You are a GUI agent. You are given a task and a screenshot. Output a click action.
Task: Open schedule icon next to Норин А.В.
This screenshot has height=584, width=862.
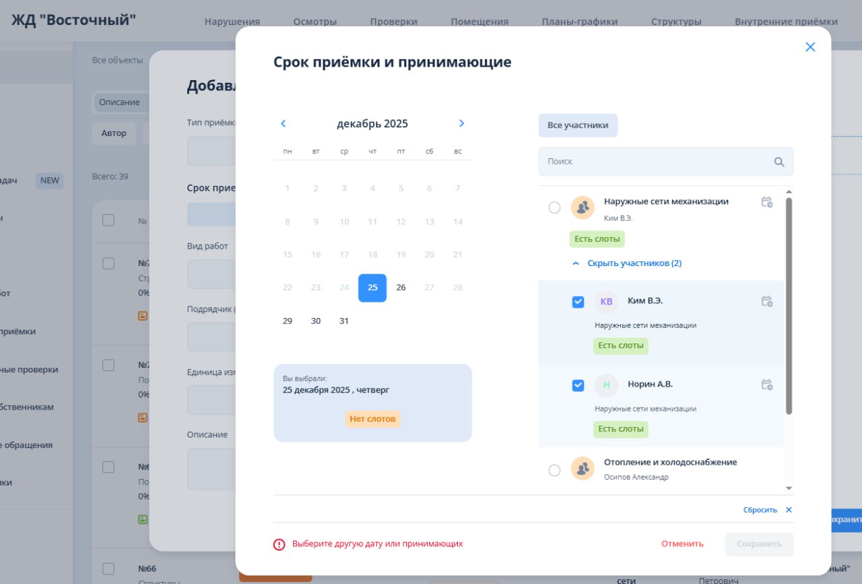coord(766,385)
